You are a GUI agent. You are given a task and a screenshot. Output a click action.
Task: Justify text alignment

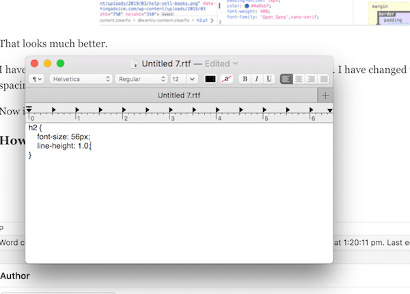[x=324, y=79]
